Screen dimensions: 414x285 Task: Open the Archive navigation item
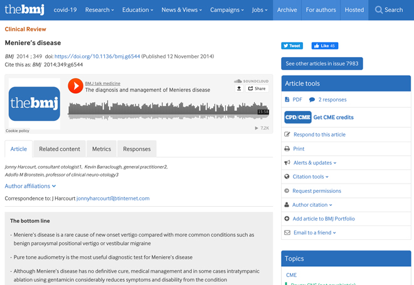[x=287, y=10]
